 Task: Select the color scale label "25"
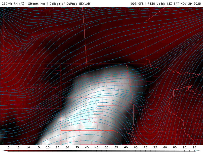pos(58,147)
